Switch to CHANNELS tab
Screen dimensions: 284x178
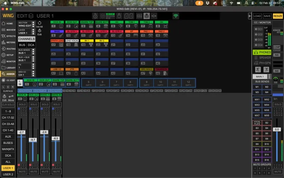(x=26, y=39)
